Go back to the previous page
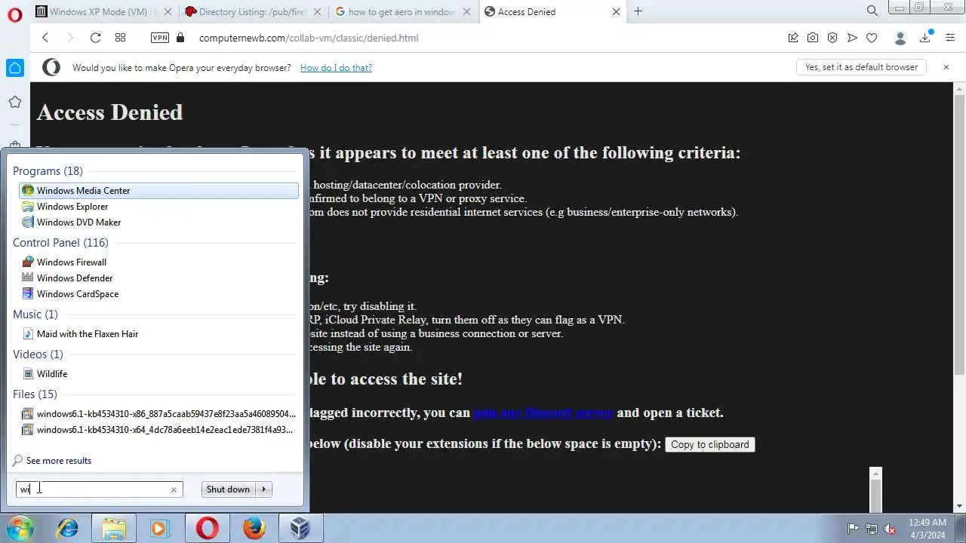Viewport: 966px width, 543px height. 45,38
